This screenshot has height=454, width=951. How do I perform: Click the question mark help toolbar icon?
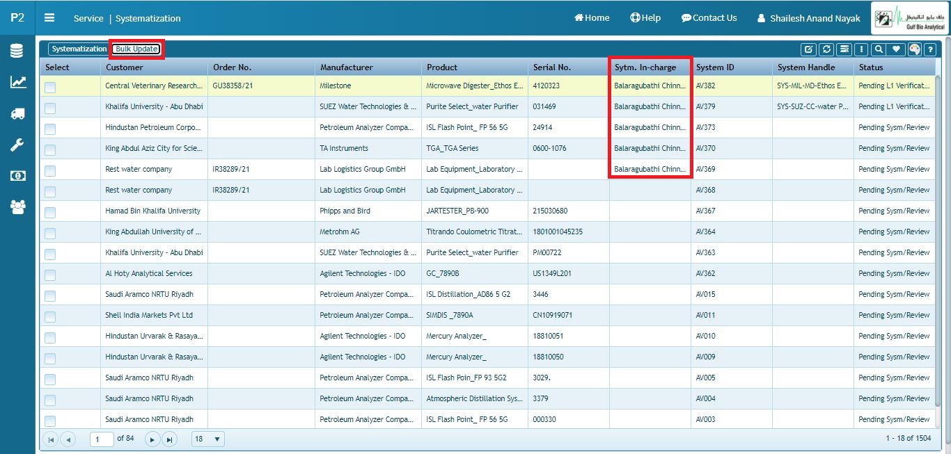tap(929, 49)
